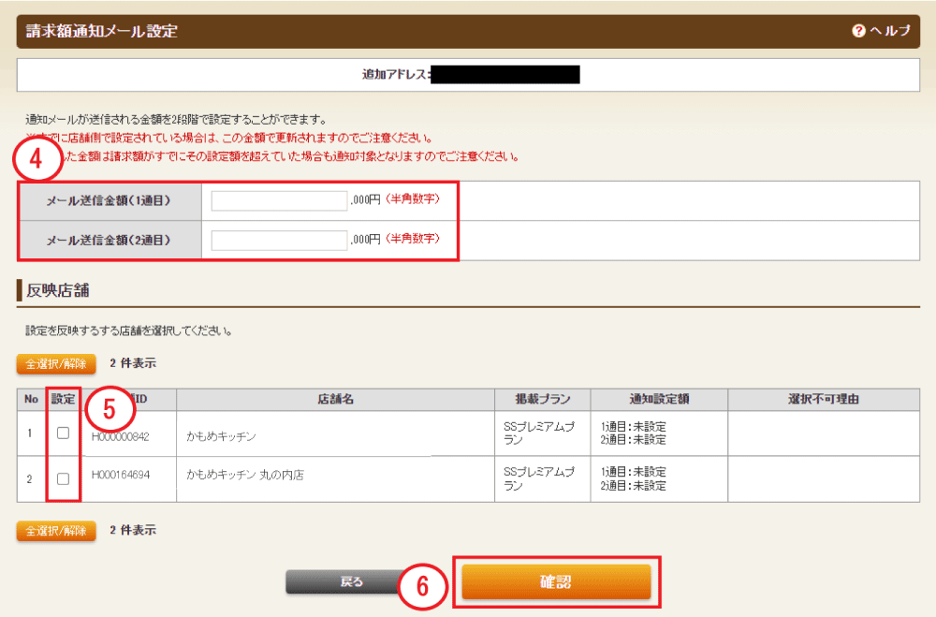This screenshot has width=936, height=617.
Task: Click the lower 全選択/解除 button
Action: [56, 530]
